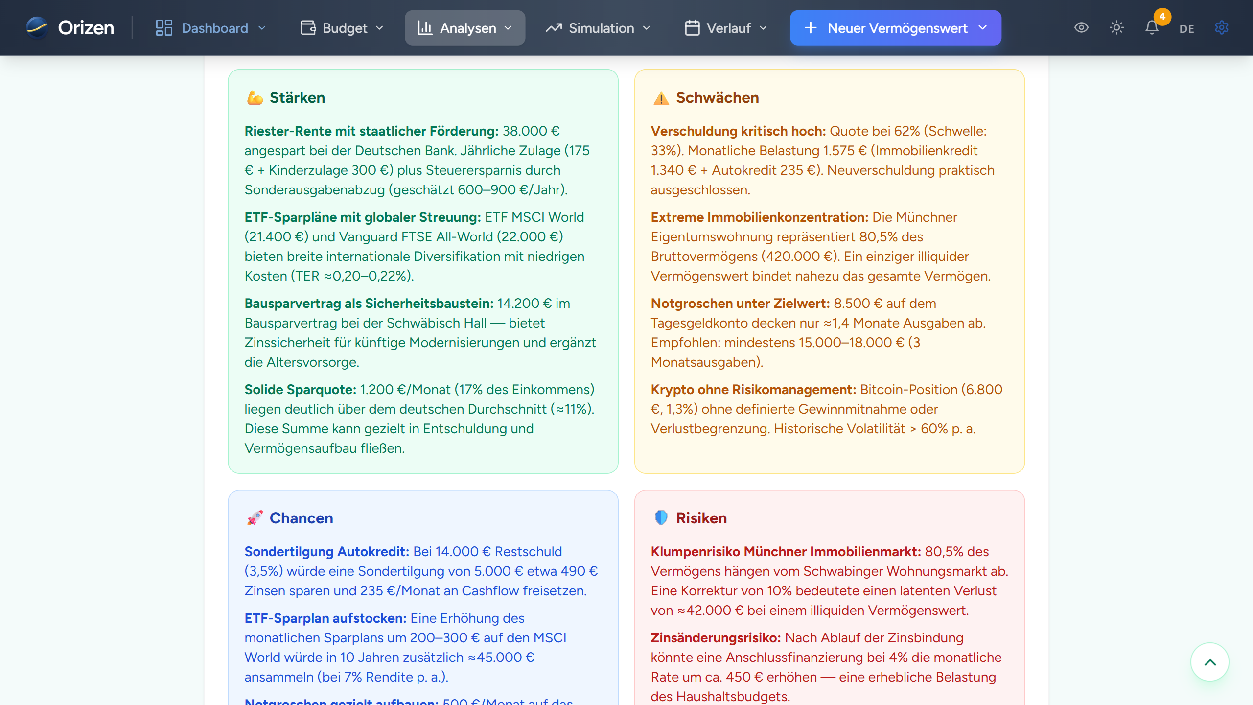Click the scroll-to-top arrow button

click(1209, 662)
